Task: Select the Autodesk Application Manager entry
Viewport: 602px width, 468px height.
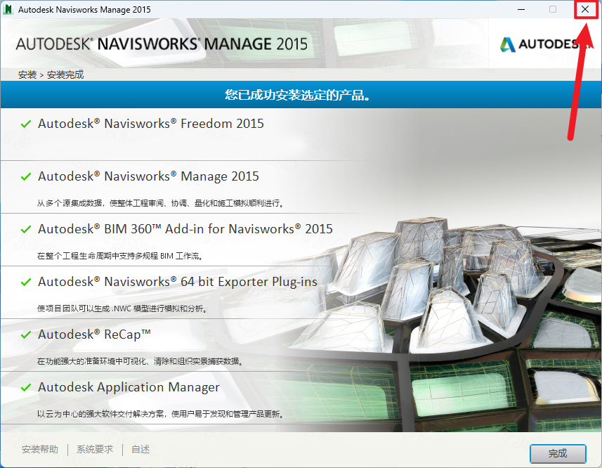Action: (x=129, y=387)
